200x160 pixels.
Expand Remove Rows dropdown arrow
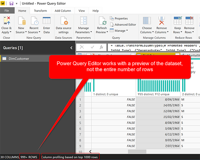click(193, 32)
